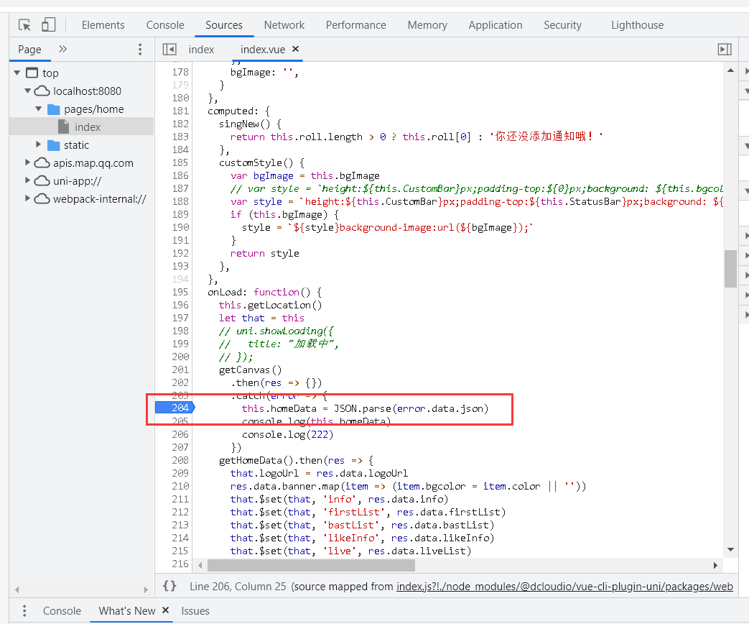Toggle the debugger sidebar icon
The height and width of the screenshot is (624, 749).
(x=725, y=50)
